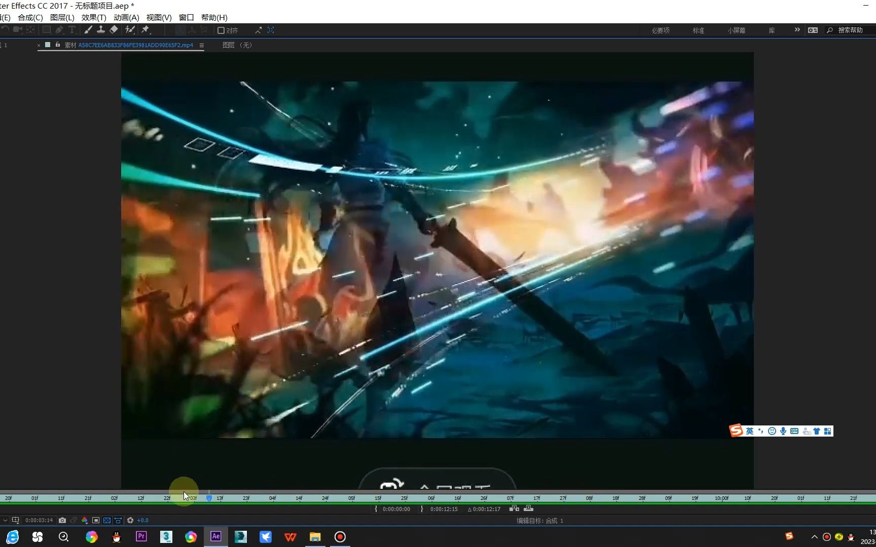
Task: Click the snap-to-edges extend icon beside 对齐
Action: pos(258,30)
